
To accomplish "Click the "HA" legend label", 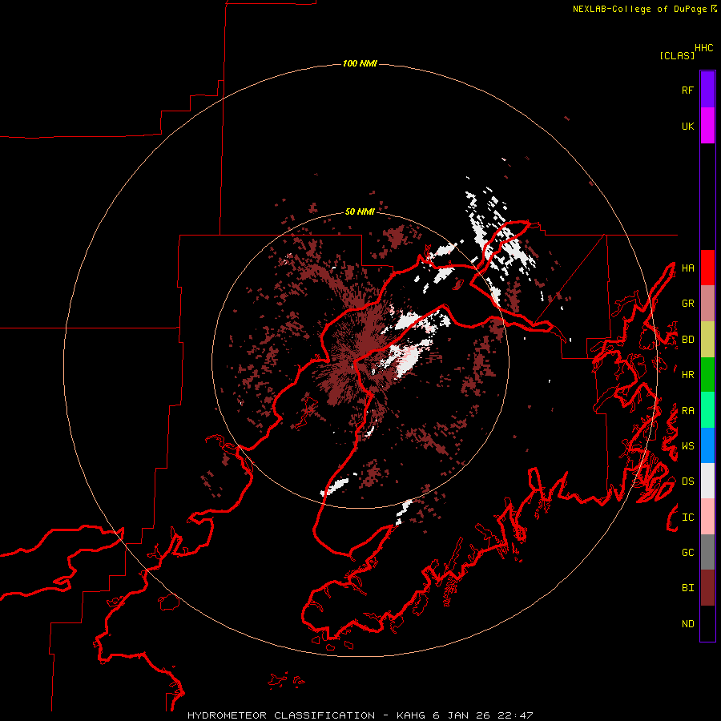I will [x=687, y=268].
